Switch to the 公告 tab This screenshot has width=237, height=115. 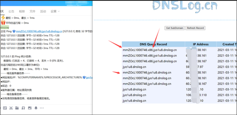(11, 11)
